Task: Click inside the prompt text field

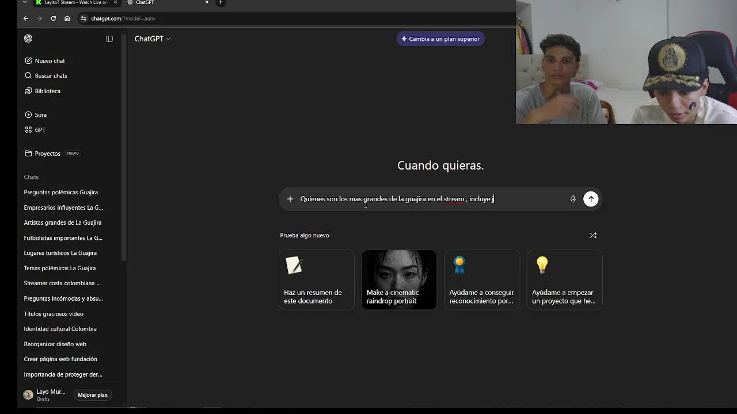Action: pos(432,199)
